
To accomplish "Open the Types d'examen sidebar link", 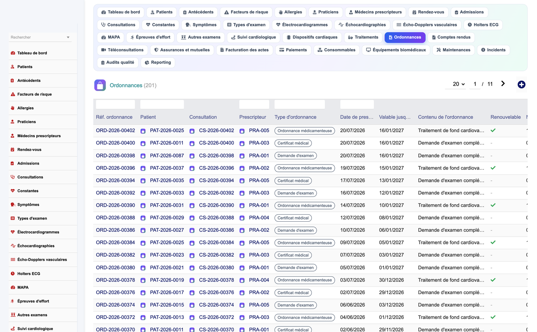I will 32,218.
